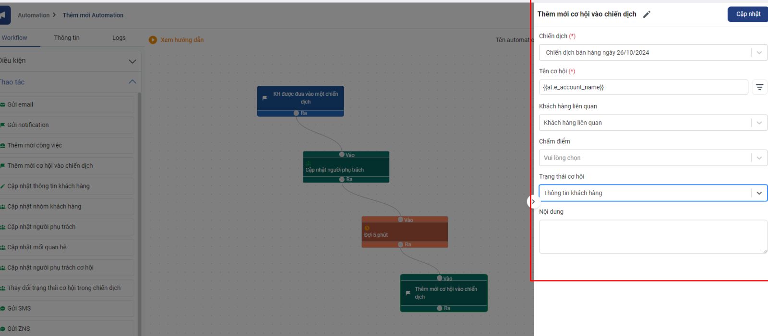The height and width of the screenshot is (336, 768).
Task: Click the panel collapse arrow on sidebar edge
Action: coord(532,202)
